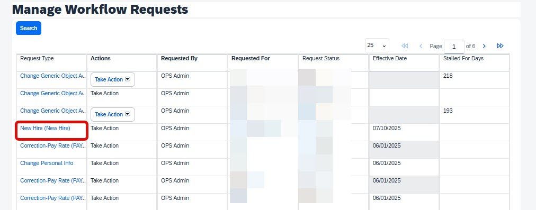The height and width of the screenshot is (210, 536).
Task: Sort by Stalled For Days column header
Action: coord(463,58)
